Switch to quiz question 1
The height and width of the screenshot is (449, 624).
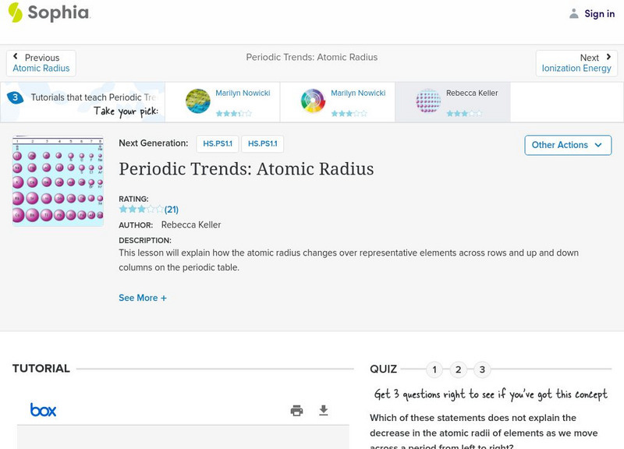pos(434,369)
